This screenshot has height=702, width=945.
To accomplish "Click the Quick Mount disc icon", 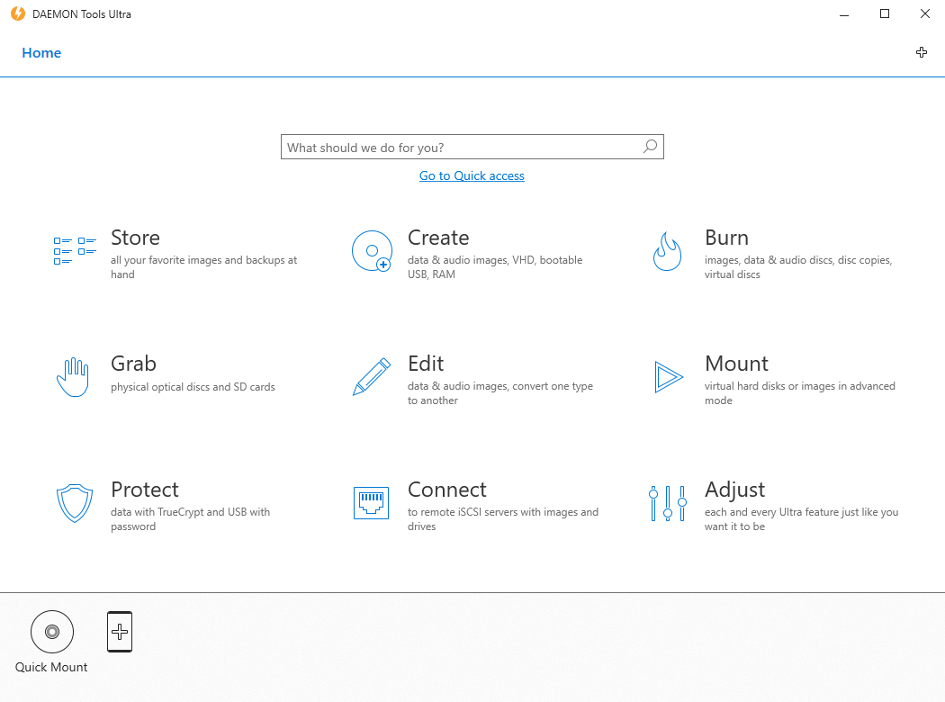I will coord(52,632).
